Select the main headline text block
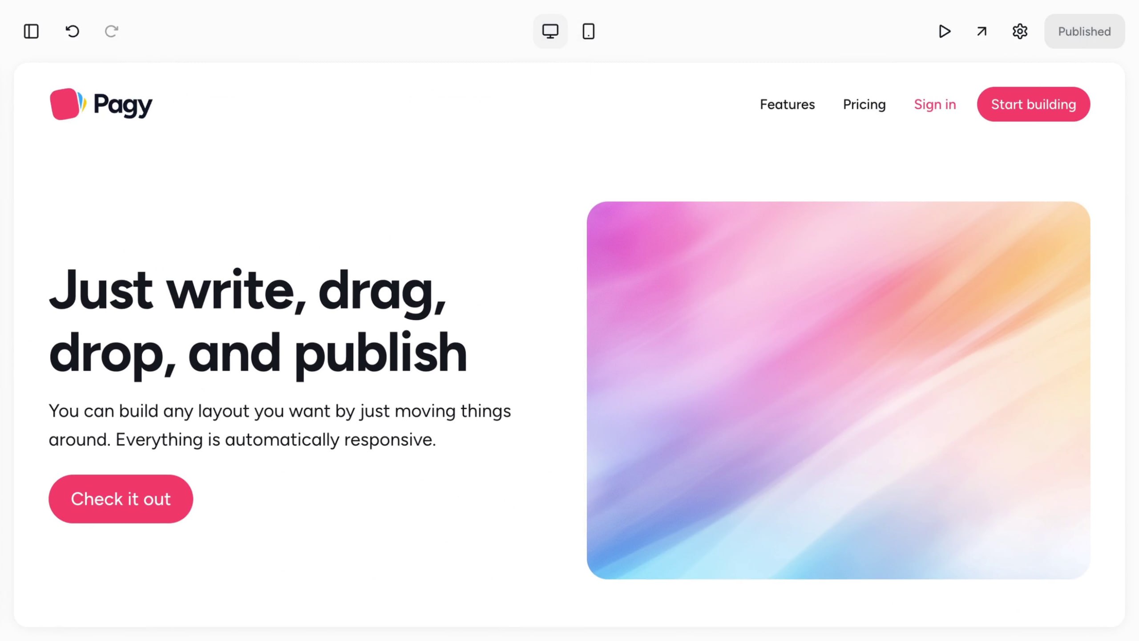Image resolution: width=1139 pixels, height=641 pixels. (x=258, y=321)
